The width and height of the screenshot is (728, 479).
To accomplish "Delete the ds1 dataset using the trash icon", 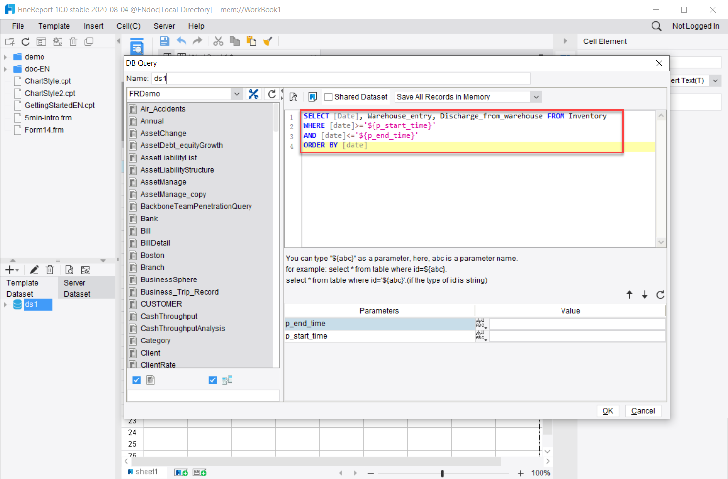I will (50, 269).
